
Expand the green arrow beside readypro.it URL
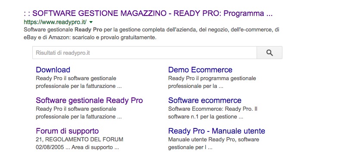click(91, 22)
